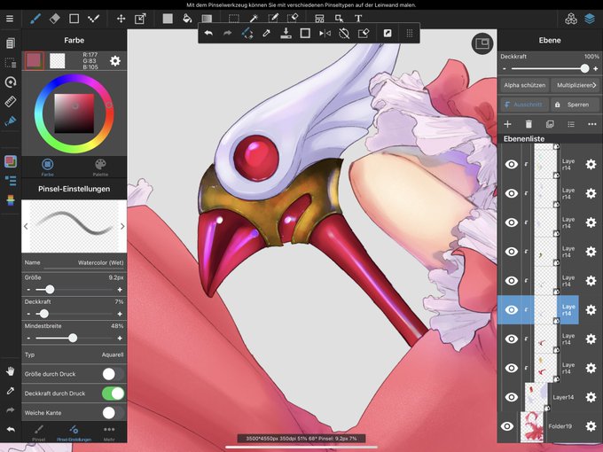Select the Transform tool
Screen dimensions: 603x452
tap(140, 19)
